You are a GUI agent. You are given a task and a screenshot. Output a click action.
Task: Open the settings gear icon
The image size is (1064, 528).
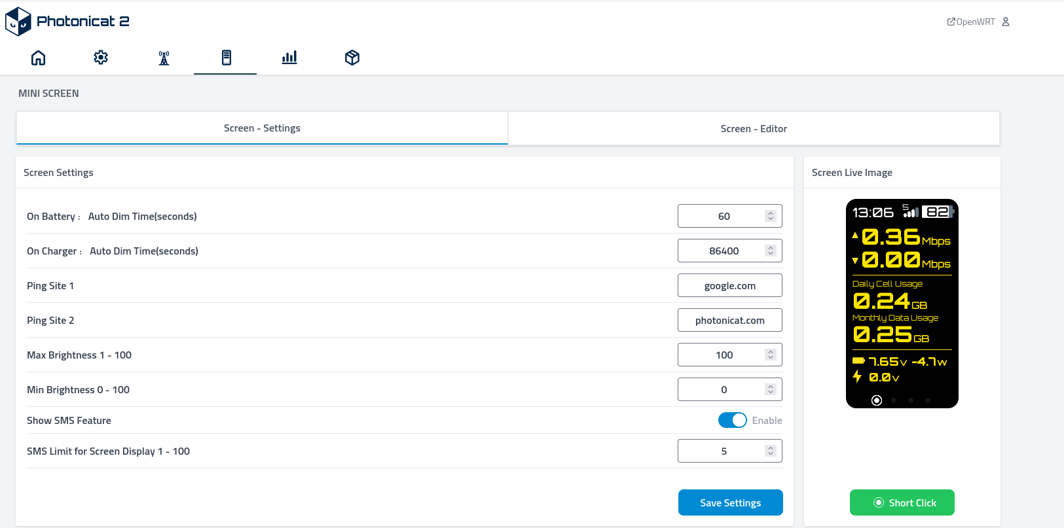[101, 58]
